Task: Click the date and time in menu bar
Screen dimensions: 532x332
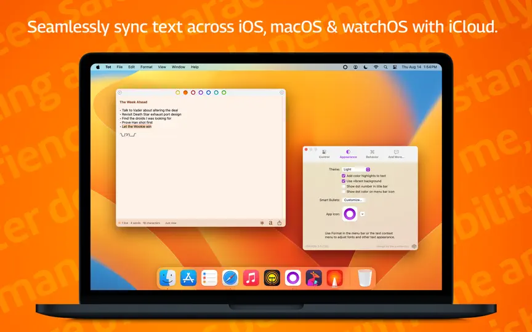Action: pyautogui.click(x=419, y=67)
